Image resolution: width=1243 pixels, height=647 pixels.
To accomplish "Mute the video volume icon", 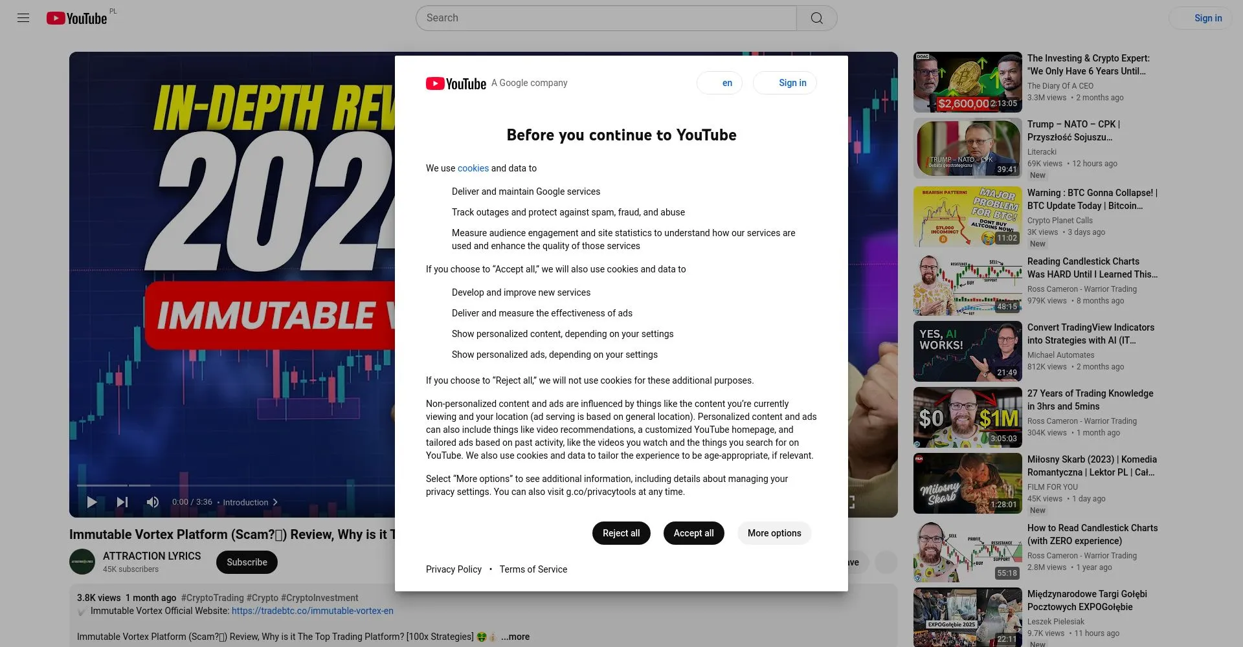I will [153, 502].
